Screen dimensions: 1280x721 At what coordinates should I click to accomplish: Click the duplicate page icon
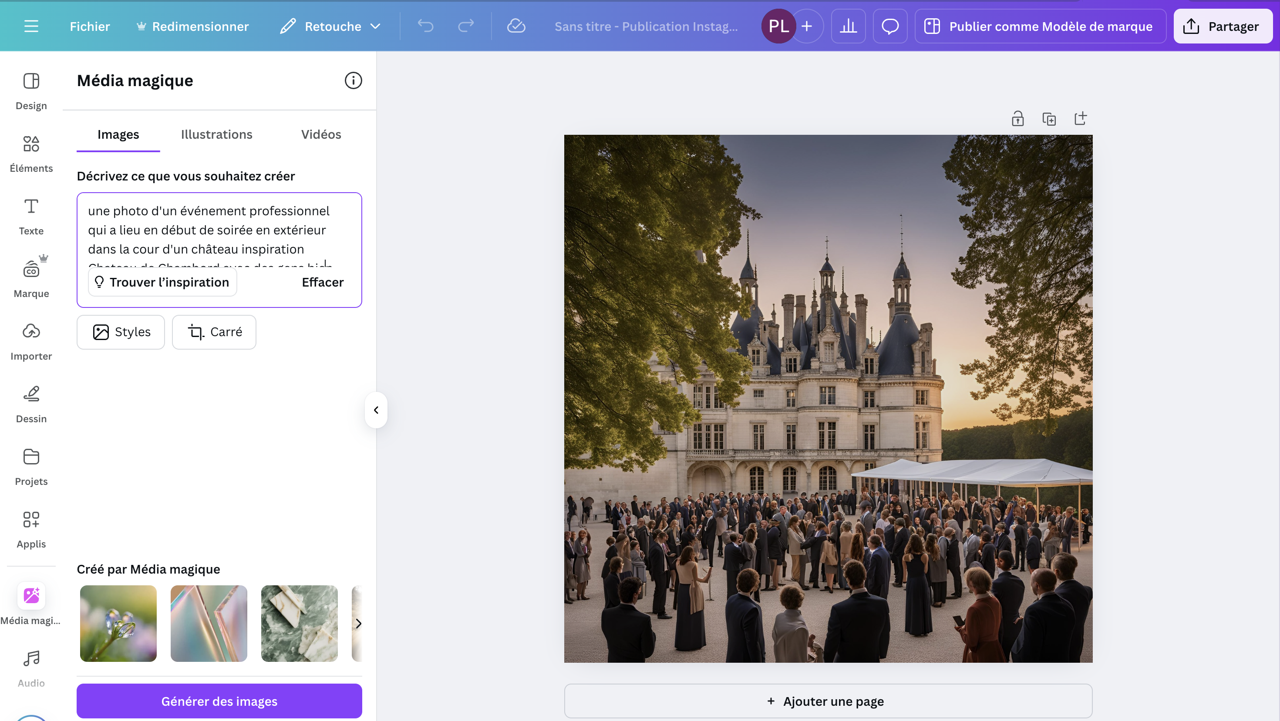click(1049, 119)
